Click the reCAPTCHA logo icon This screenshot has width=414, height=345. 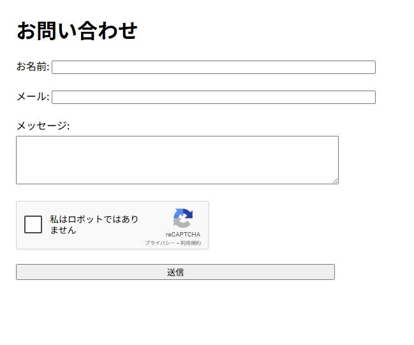(x=182, y=219)
